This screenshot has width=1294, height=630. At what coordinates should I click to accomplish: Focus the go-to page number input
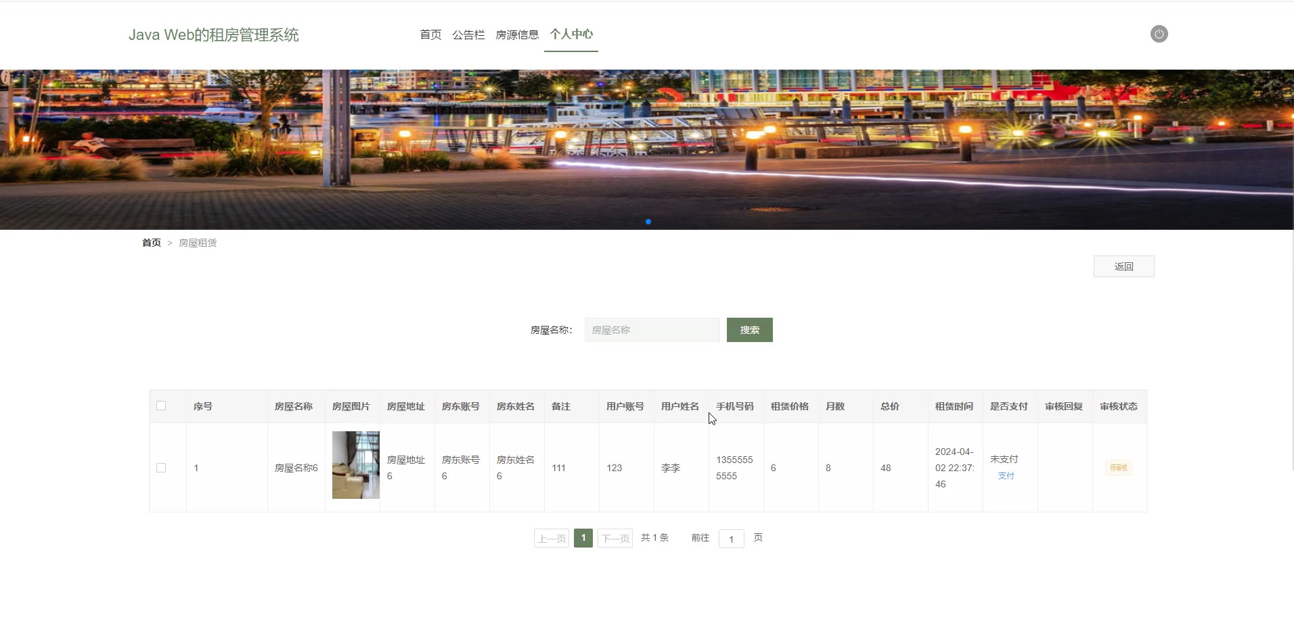click(731, 539)
